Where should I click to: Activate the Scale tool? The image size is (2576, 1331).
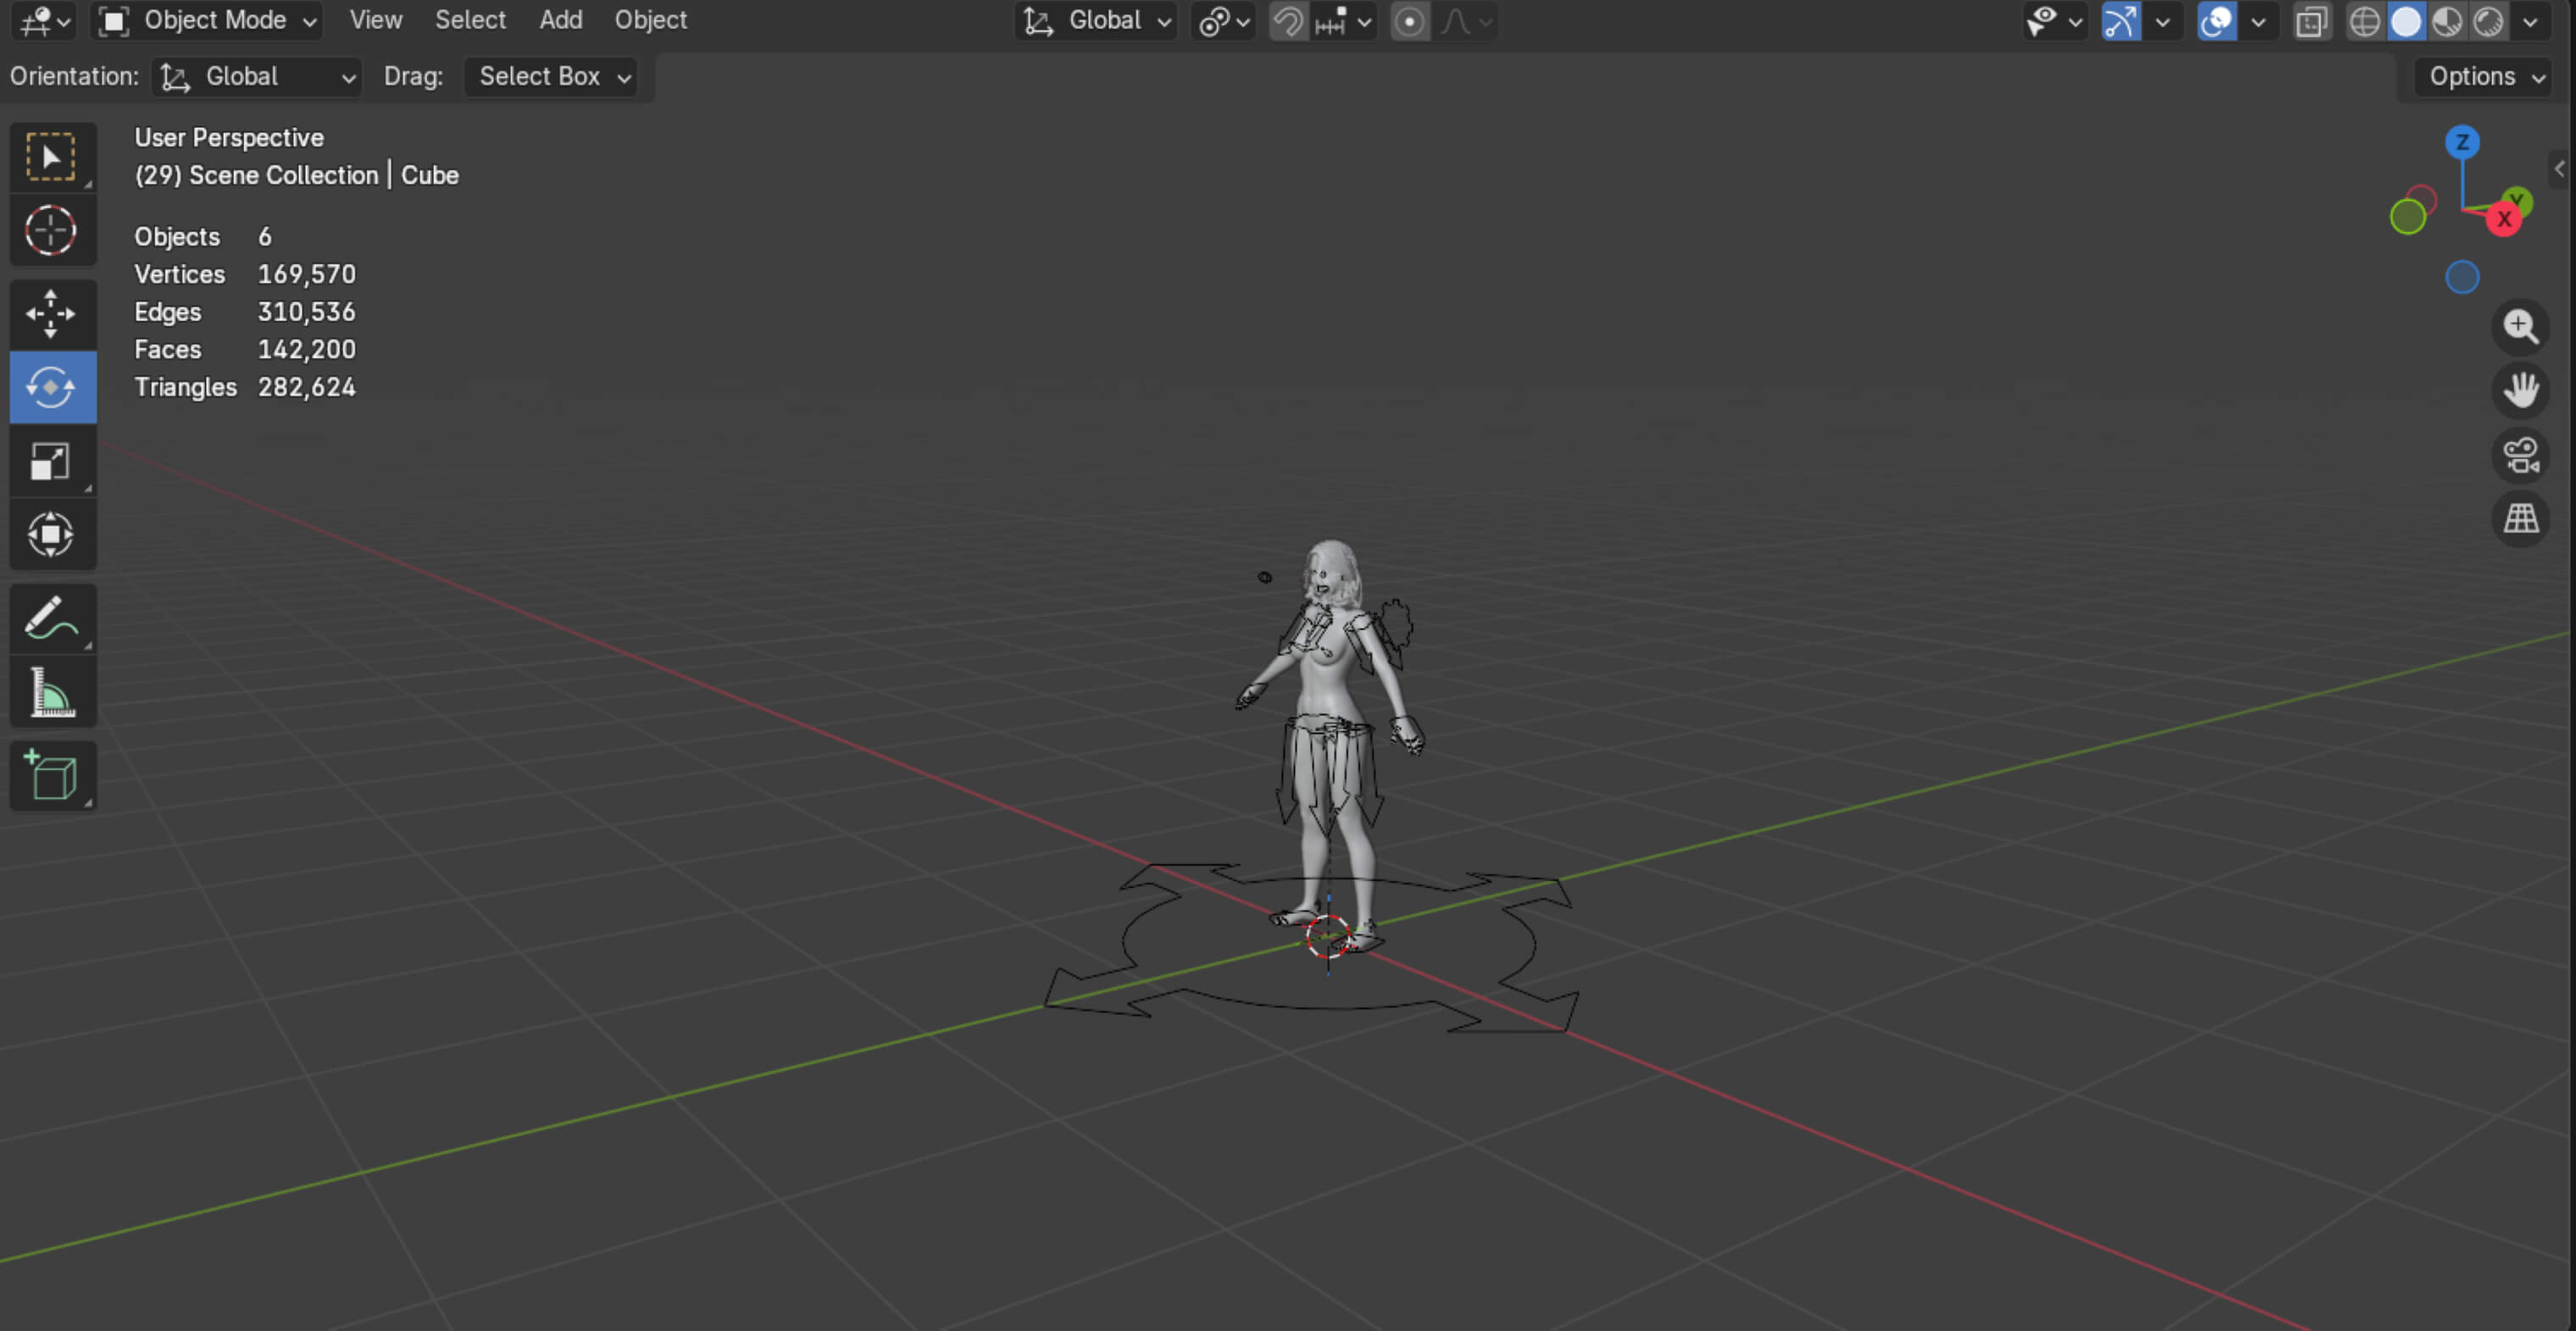click(x=52, y=461)
